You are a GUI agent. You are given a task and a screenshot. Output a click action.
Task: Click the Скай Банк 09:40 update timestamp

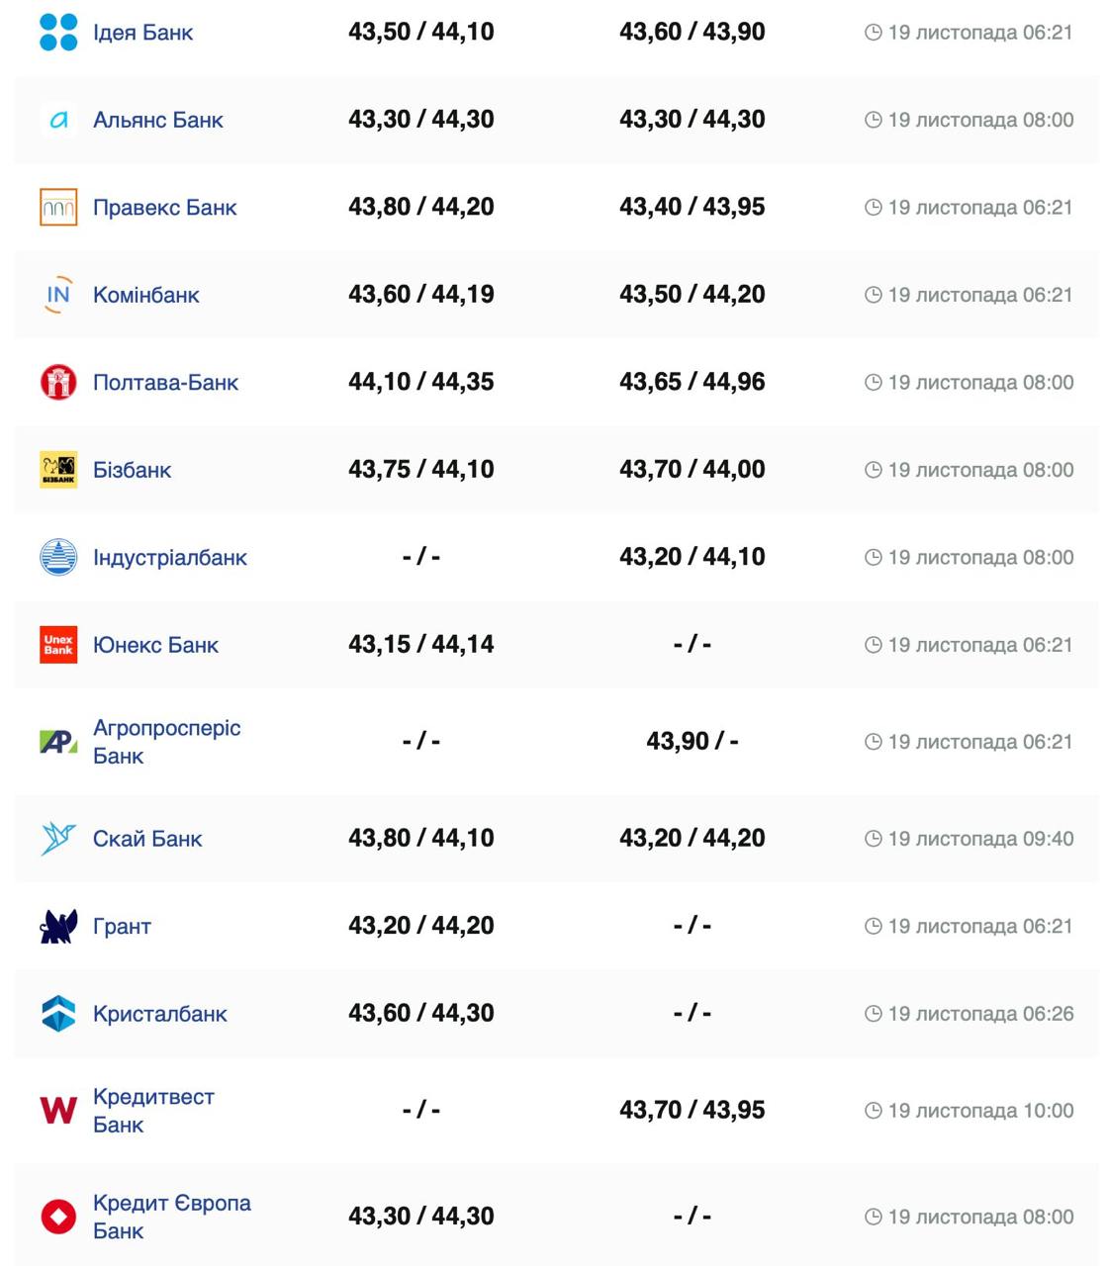tap(969, 839)
